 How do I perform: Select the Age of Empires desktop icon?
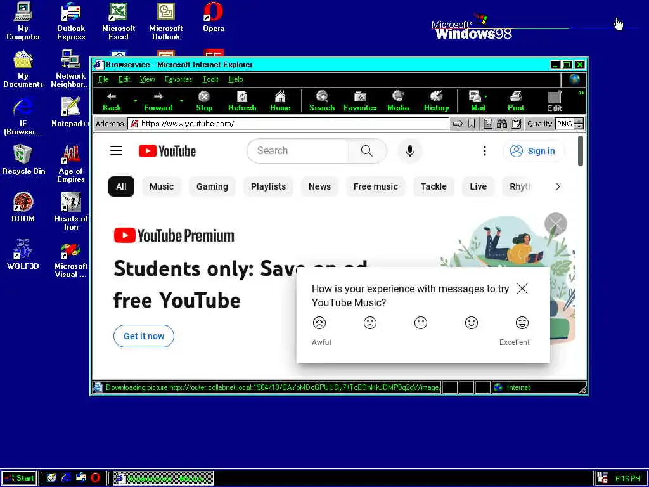(71, 164)
